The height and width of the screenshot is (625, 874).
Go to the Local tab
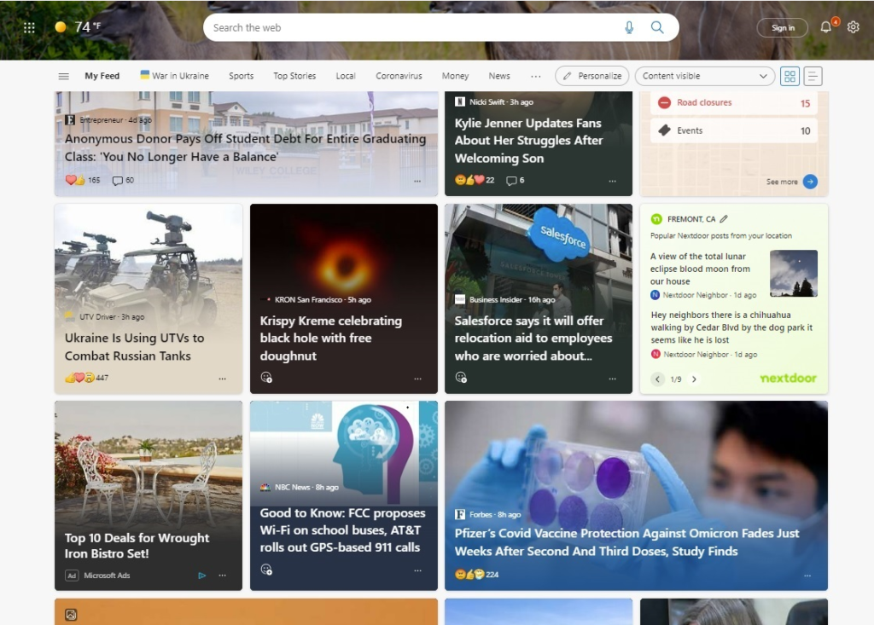pyautogui.click(x=346, y=77)
